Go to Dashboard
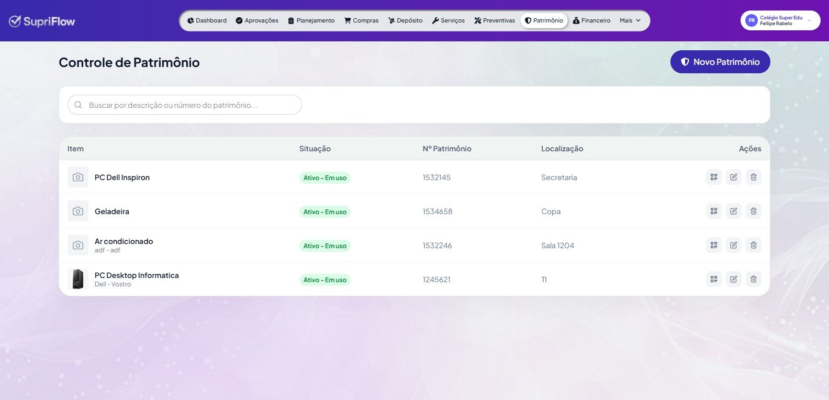 pyautogui.click(x=207, y=20)
